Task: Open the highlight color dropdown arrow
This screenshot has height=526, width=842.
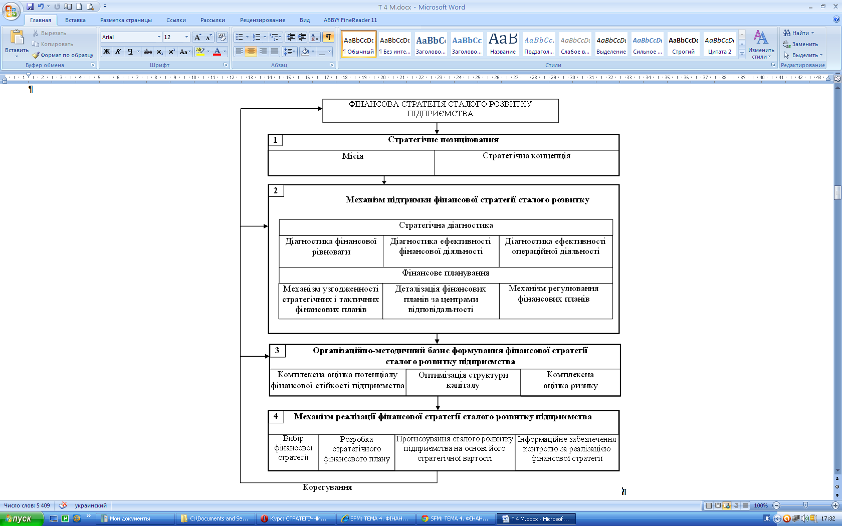Action: pyautogui.click(x=208, y=52)
